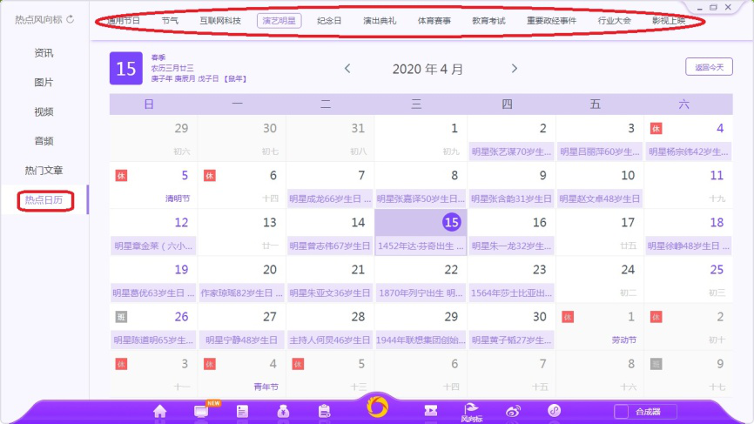Open the Weibo icon in bottom bar
The height and width of the screenshot is (424, 754).
tap(513, 411)
